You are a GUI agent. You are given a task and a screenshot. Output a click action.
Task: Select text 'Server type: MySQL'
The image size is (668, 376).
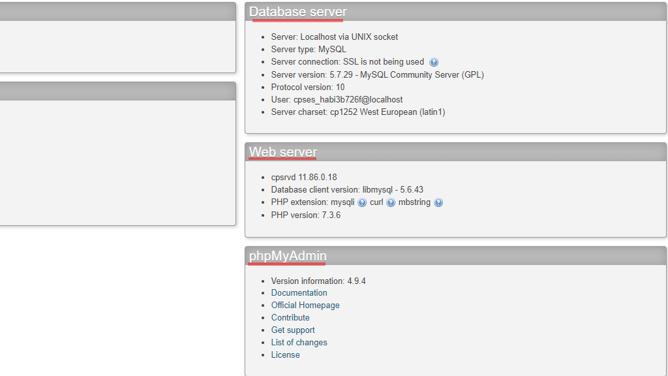point(309,50)
